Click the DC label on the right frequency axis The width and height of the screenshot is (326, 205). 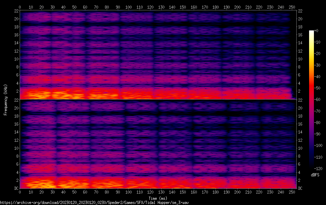coord(300,188)
